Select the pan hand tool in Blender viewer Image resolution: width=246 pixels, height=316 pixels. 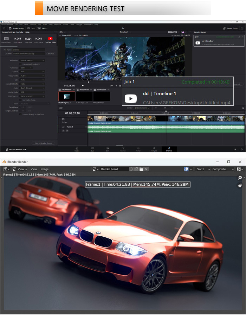(240, 185)
